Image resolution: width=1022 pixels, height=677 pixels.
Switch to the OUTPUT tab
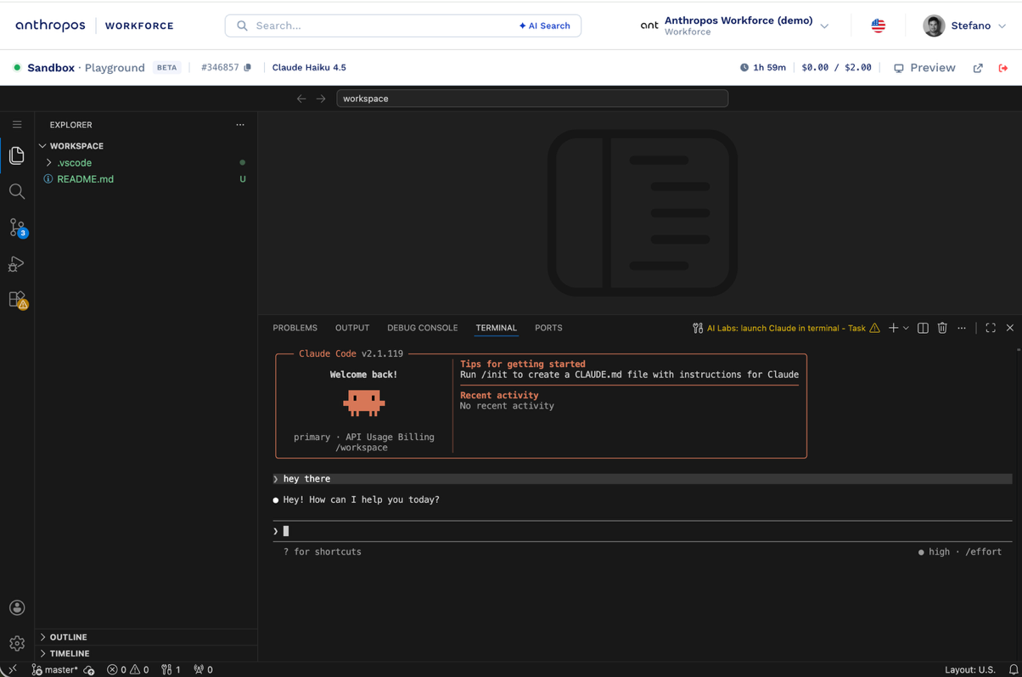(352, 328)
